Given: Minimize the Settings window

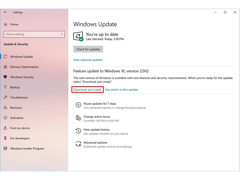Looking at the screenshot, I should (x=215, y=12).
